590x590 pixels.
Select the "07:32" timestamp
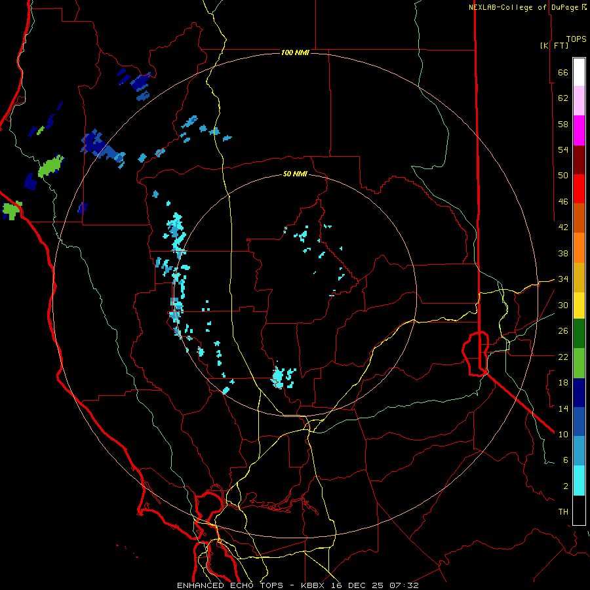(x=404, y=585)
